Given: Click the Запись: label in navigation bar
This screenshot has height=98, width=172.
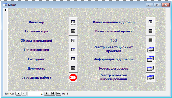Looking at the screenshot, I should (9, 94).
